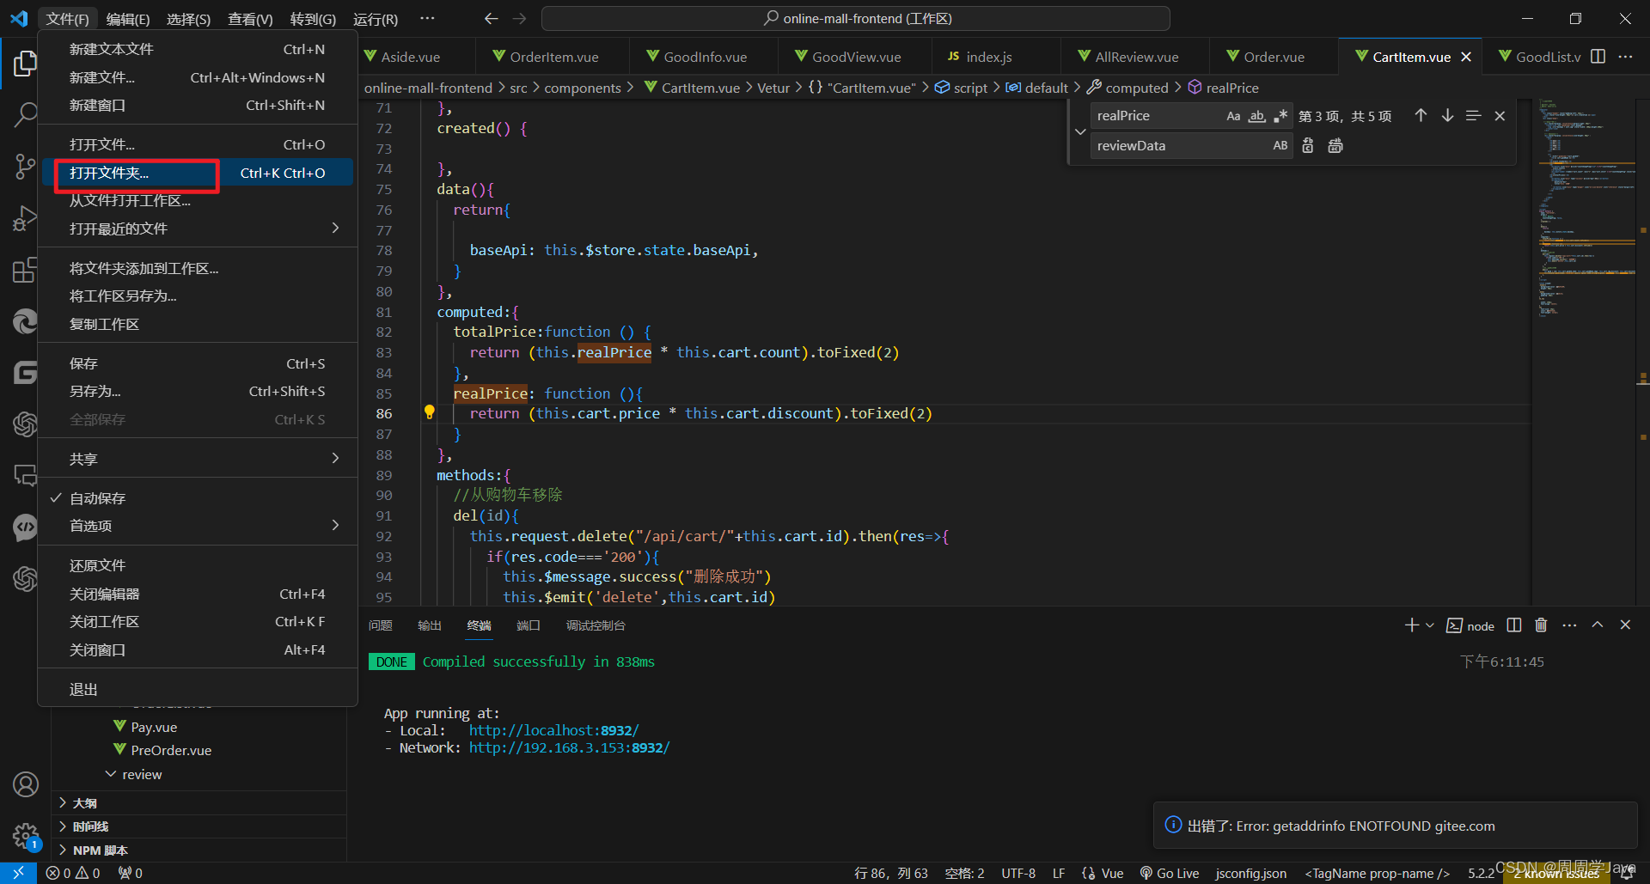
Task: Click the remote window status bar icon
Action: click(x=18, y=873)
